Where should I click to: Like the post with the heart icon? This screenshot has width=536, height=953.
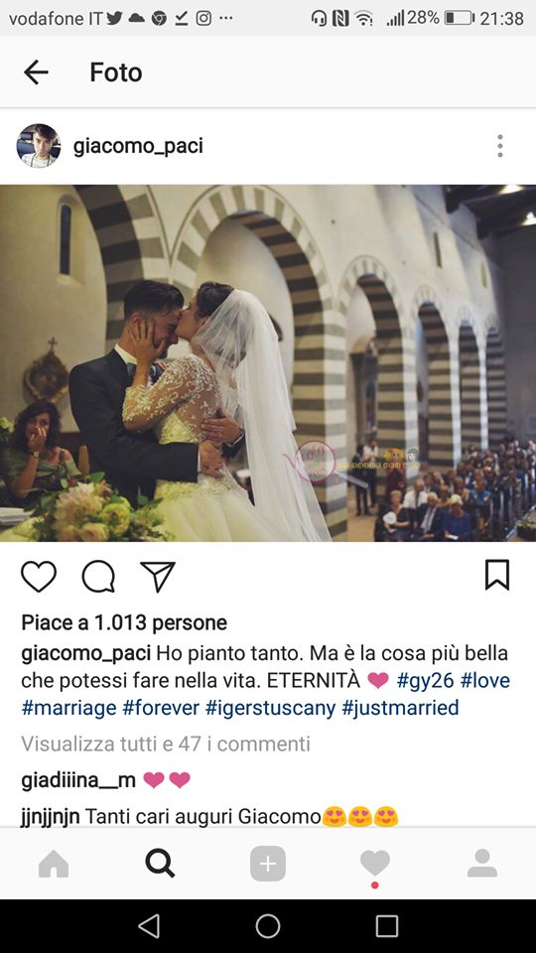tap(39, 576)
